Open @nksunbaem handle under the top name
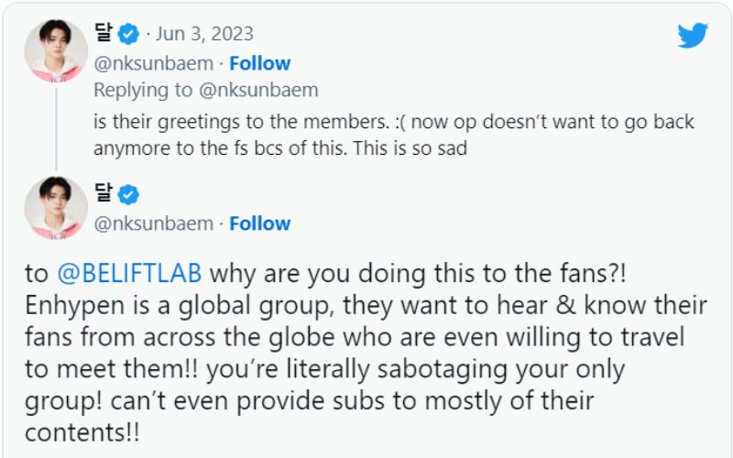 tap(153, 63)
